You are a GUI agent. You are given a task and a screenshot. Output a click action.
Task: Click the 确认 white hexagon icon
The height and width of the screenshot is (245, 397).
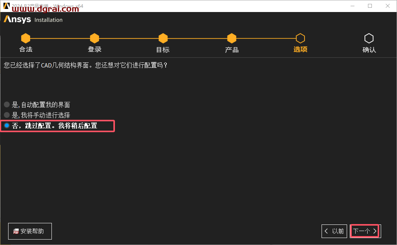369,38
